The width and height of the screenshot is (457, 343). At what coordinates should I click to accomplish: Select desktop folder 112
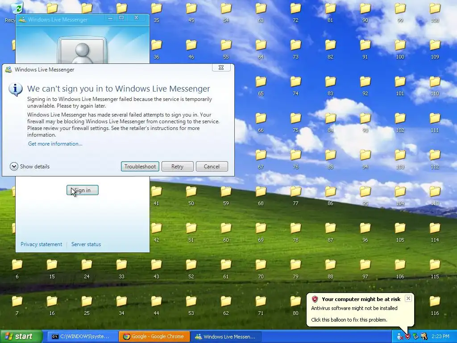[435, 159]
